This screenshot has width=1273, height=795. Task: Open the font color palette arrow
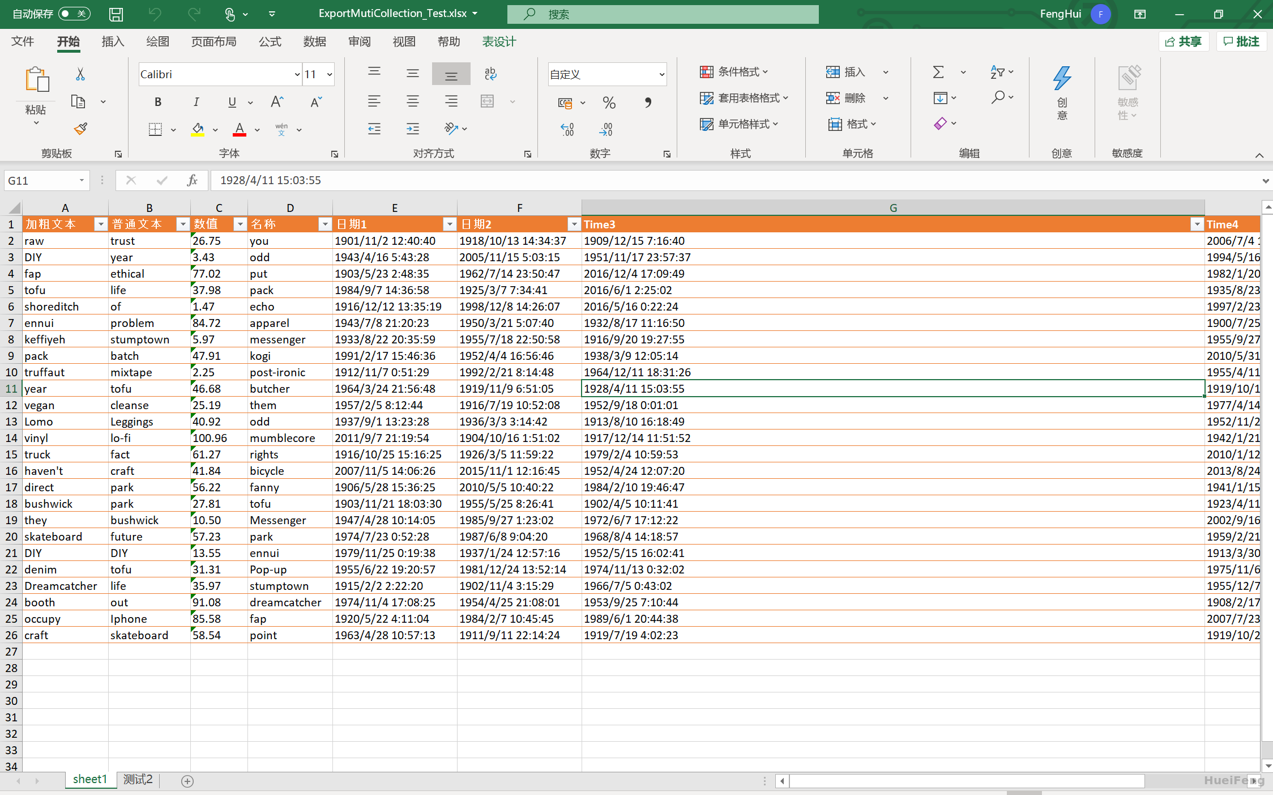coord(257,130)
